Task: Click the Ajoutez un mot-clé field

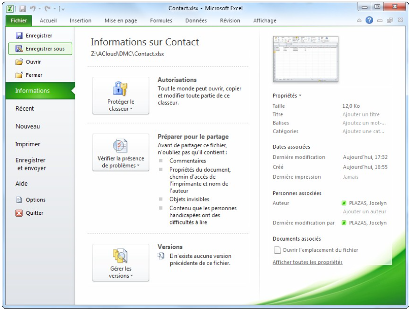Action: (x=364, y=123)
